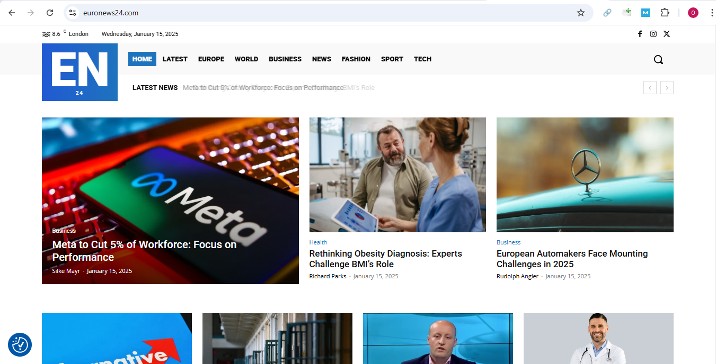The image size is (716, 364).
Task: Click the thumbnail with red arrow graphic
Action: 117,339
